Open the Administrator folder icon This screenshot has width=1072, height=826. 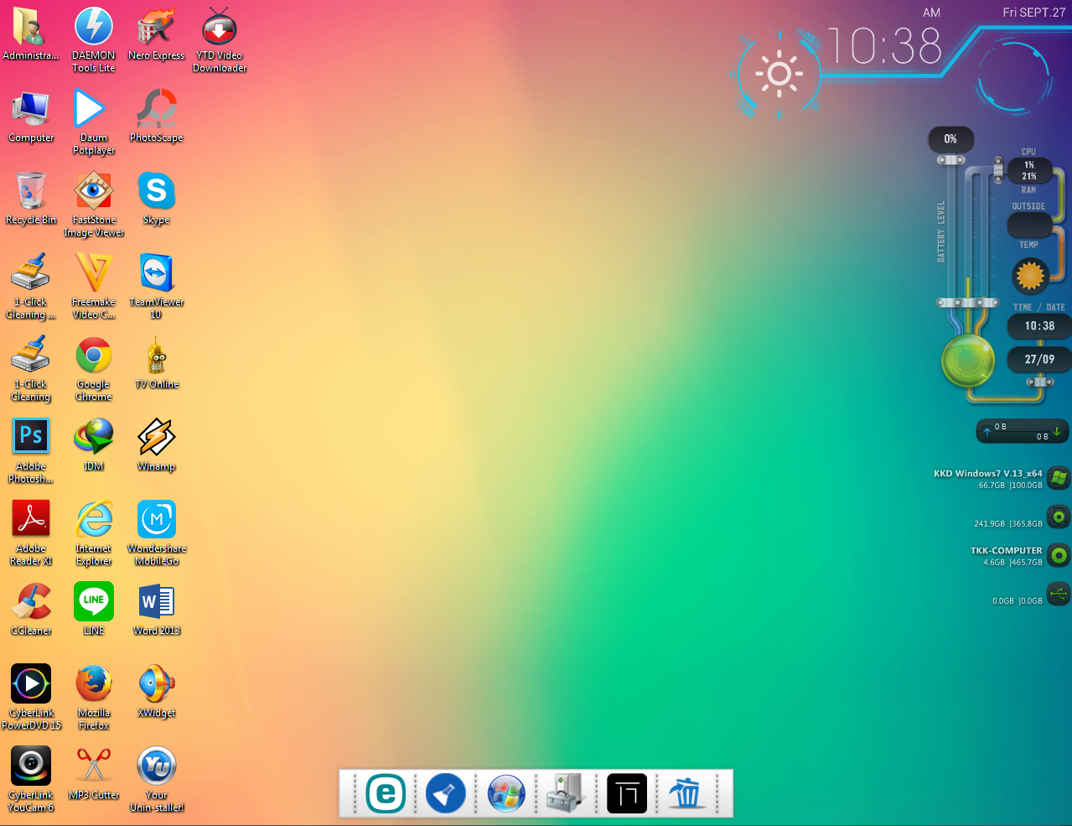[30, 28]
